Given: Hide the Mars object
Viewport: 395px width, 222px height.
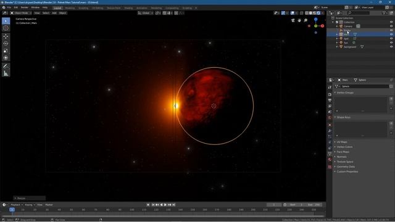Looking at the screenshot, I should pos(391,35).
